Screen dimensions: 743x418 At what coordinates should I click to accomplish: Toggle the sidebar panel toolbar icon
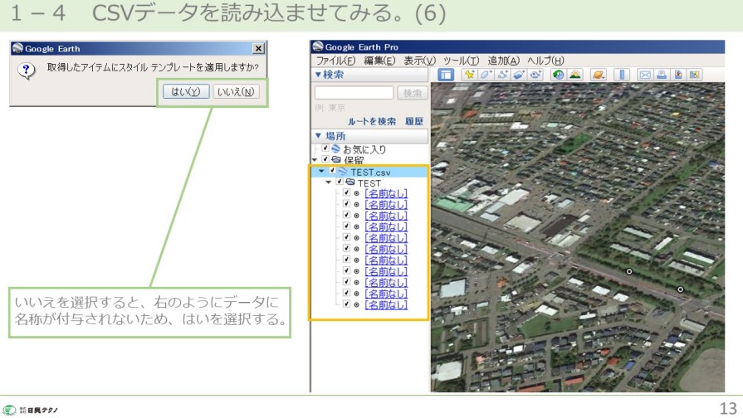point(446,75)
